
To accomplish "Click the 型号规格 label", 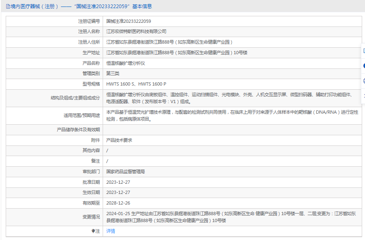I will coord(91,84).
